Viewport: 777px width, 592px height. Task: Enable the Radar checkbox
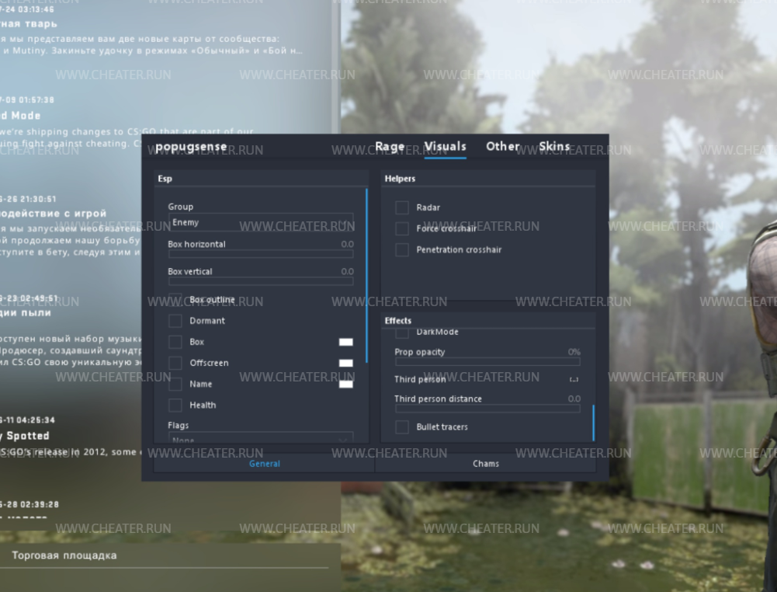tap(402, 207)
